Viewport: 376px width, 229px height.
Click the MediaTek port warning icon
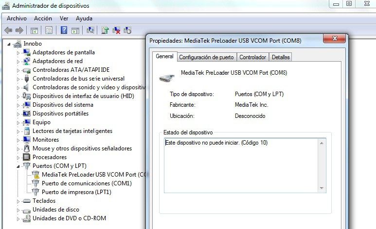[x=36, y=175]
